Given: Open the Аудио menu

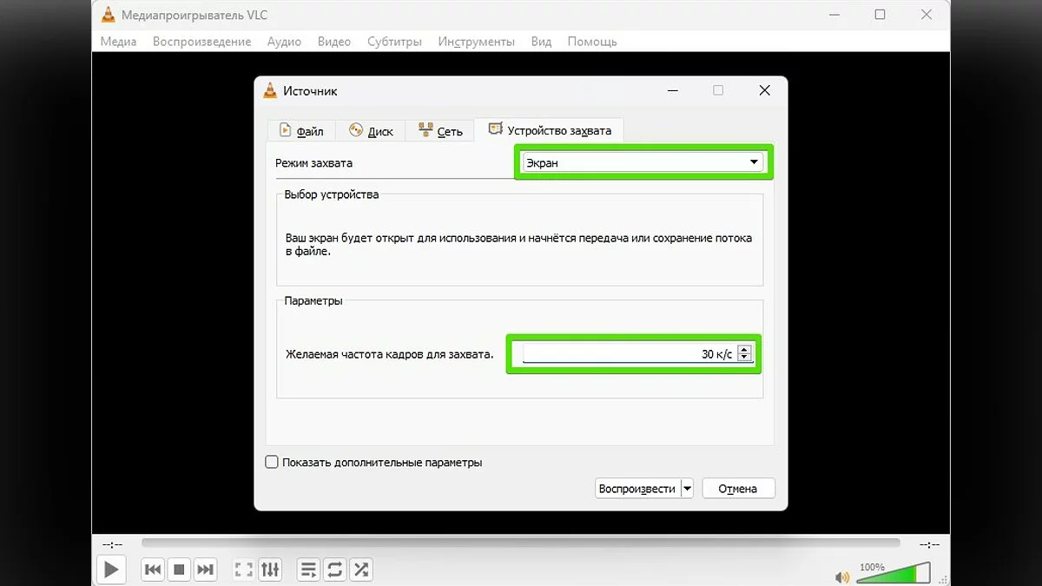Looking at the screenshot, I should 284,41.
